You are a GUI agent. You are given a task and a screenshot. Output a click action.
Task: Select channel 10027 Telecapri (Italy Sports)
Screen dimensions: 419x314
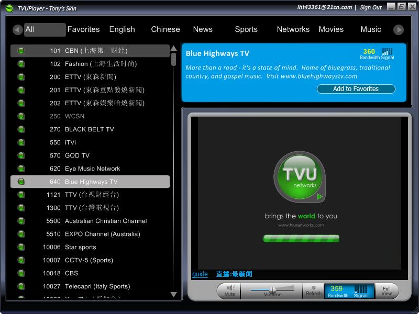[90, 286]
